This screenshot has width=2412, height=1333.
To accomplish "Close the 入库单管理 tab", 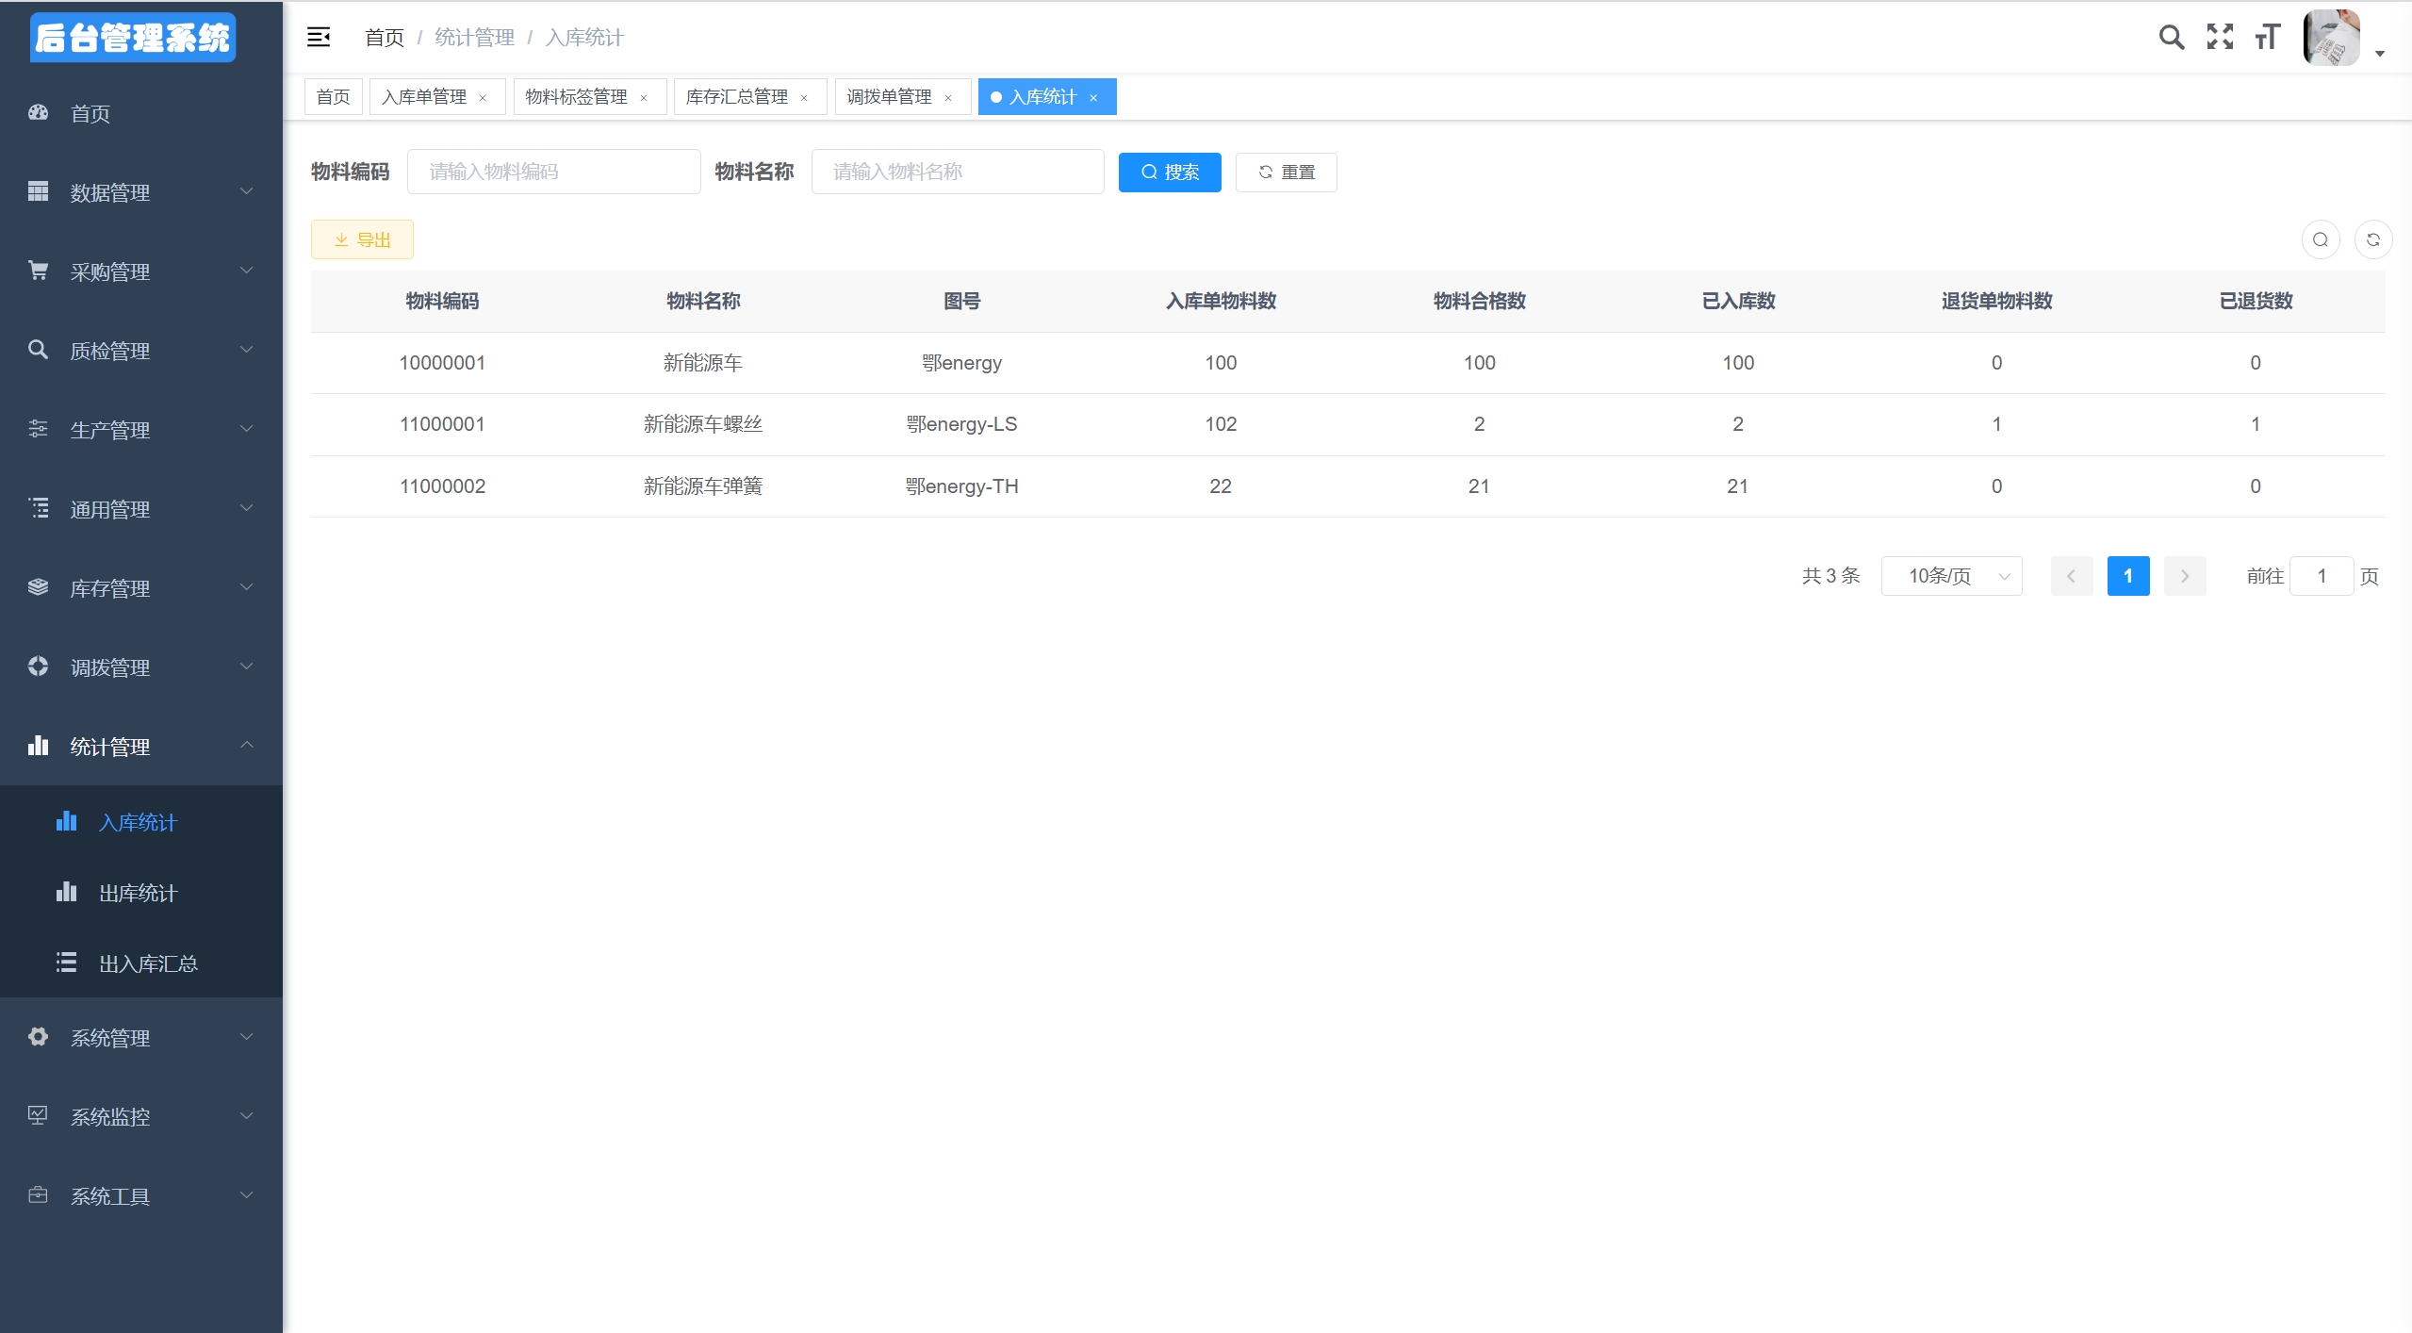I will 483,98.
